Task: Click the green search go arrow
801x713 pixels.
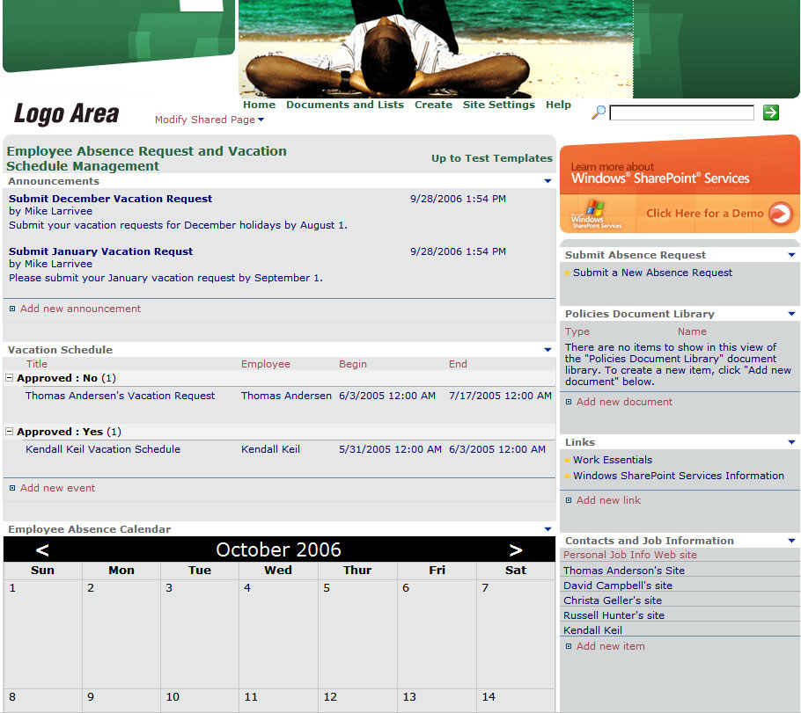Action: click(770, 113)
